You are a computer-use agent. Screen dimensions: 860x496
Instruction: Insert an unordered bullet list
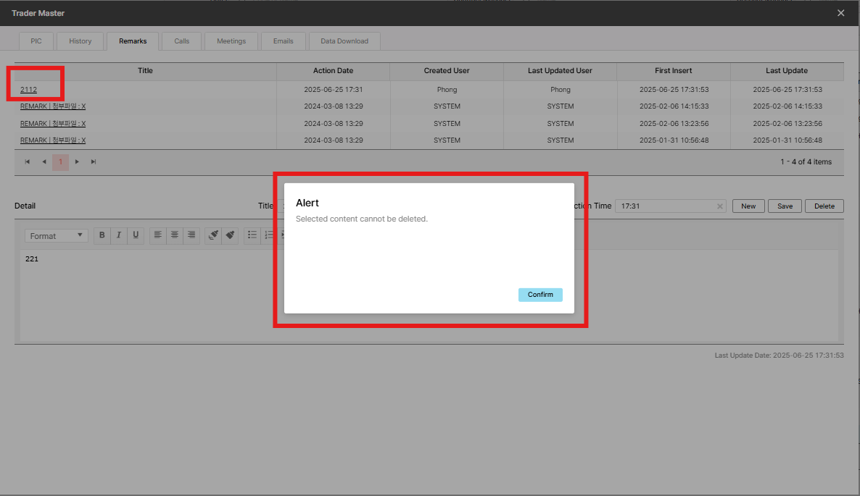(x=252, y=235)
